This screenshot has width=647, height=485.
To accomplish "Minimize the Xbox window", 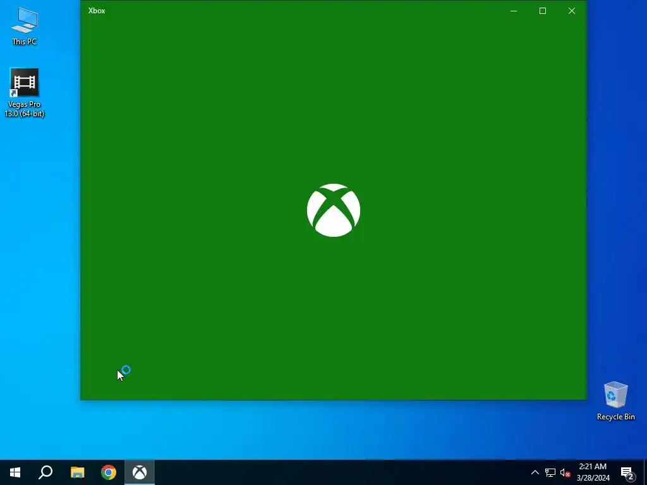I will 514,11.
